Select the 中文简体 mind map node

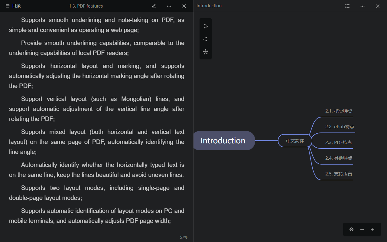[295, 141]
